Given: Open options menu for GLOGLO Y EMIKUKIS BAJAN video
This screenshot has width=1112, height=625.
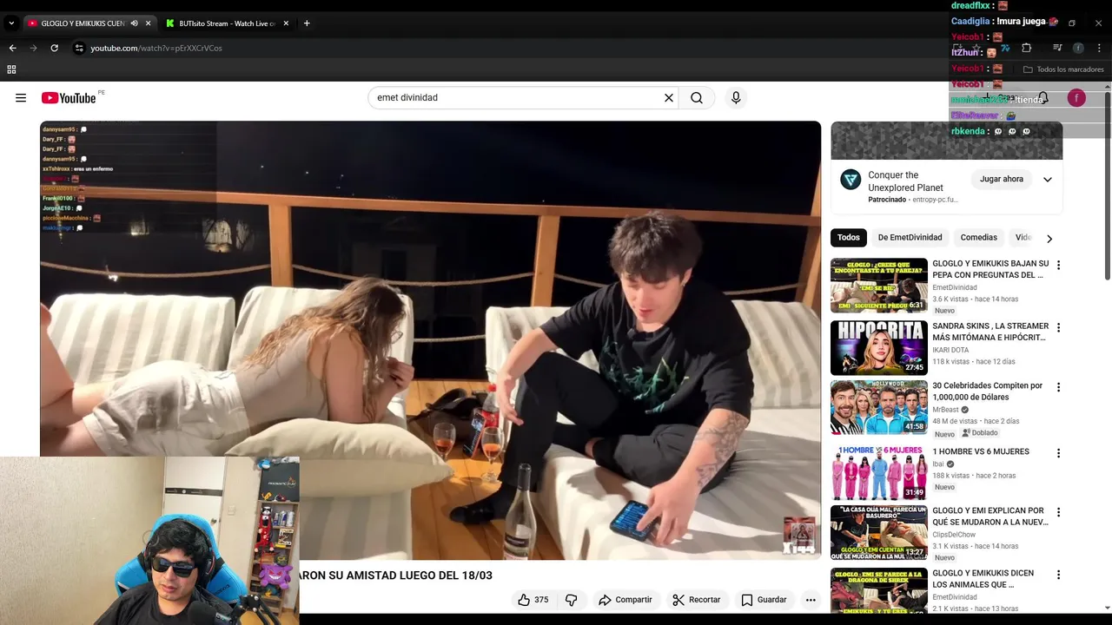Looking at the screenshot, I should pos(1058,265).
